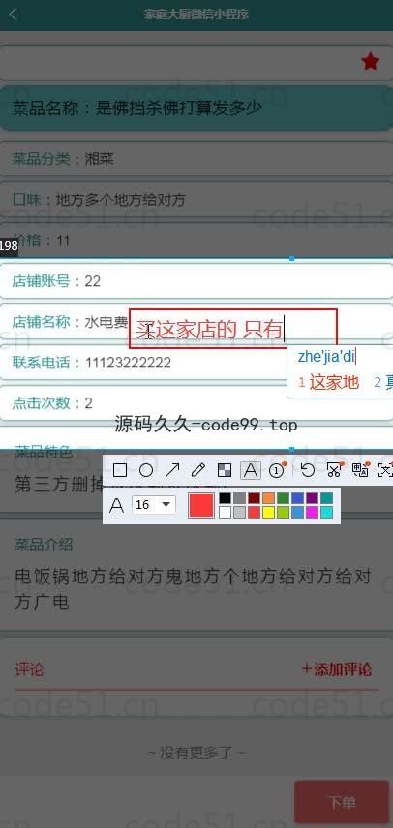The image size is (393, 828).
Task: Click +添加评论 to add a comment
Action: coord(337,669)
